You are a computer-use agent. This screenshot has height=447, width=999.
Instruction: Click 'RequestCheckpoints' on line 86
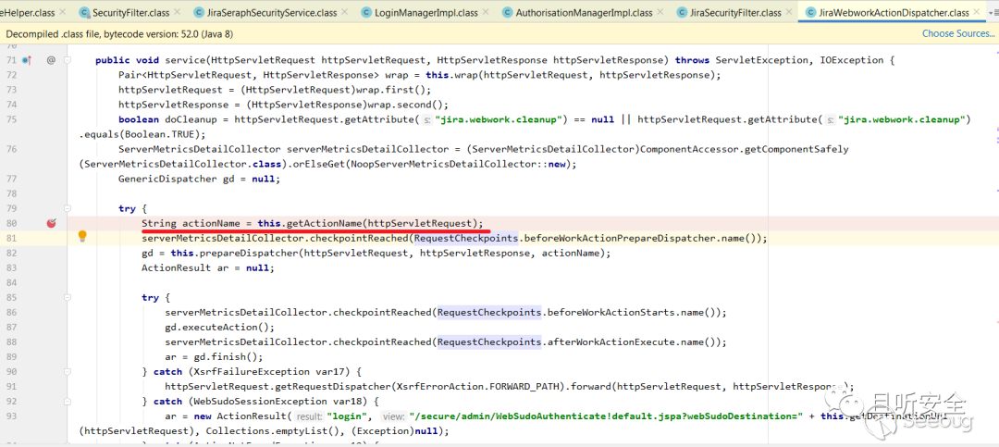[x=489, y=313]
